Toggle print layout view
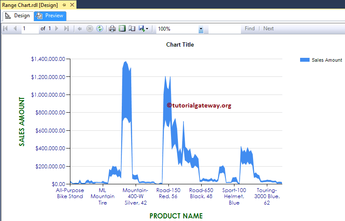Viewport: 345px width, 221px height. 122,28
